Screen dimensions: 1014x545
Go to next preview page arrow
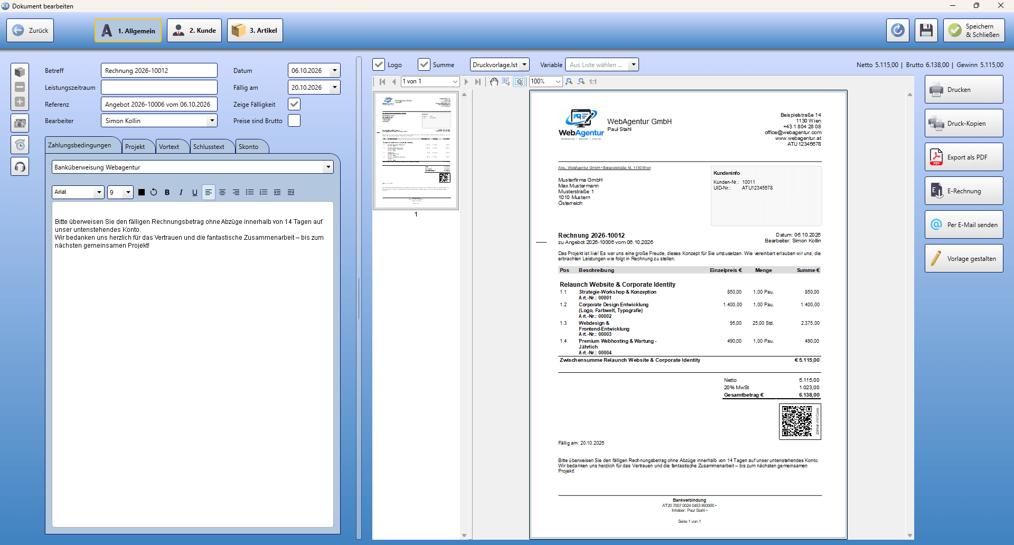pyautogui.click(x=466, y=82)
